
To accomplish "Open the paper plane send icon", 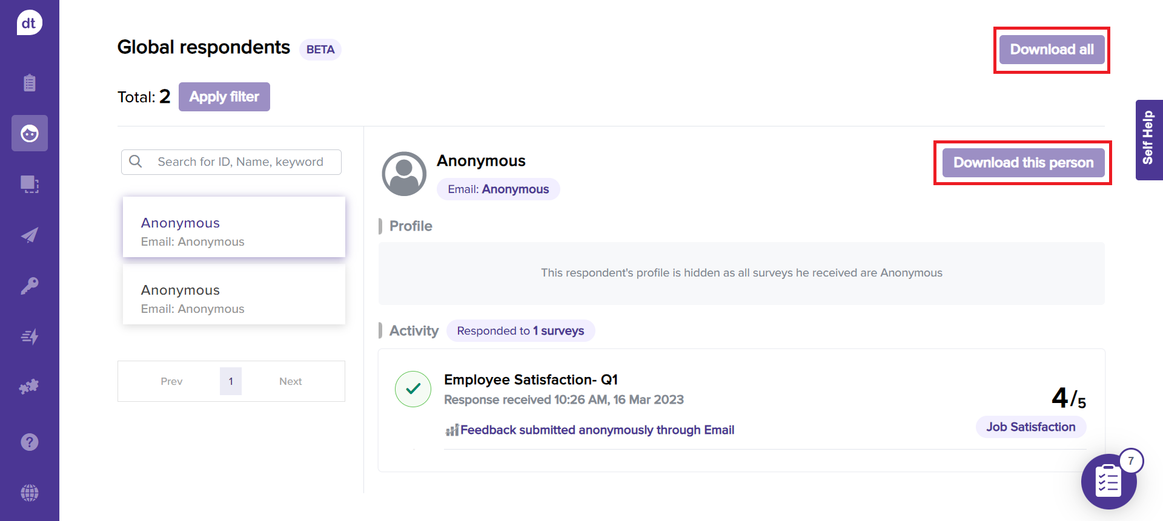I will coord(29,235).
